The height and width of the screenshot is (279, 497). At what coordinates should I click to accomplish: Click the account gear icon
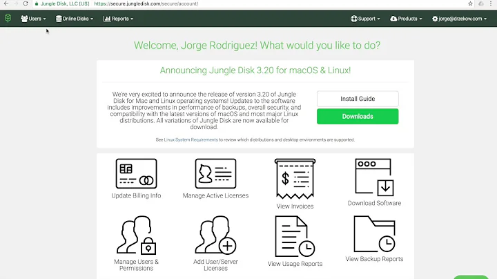click(x=435, y=19)
